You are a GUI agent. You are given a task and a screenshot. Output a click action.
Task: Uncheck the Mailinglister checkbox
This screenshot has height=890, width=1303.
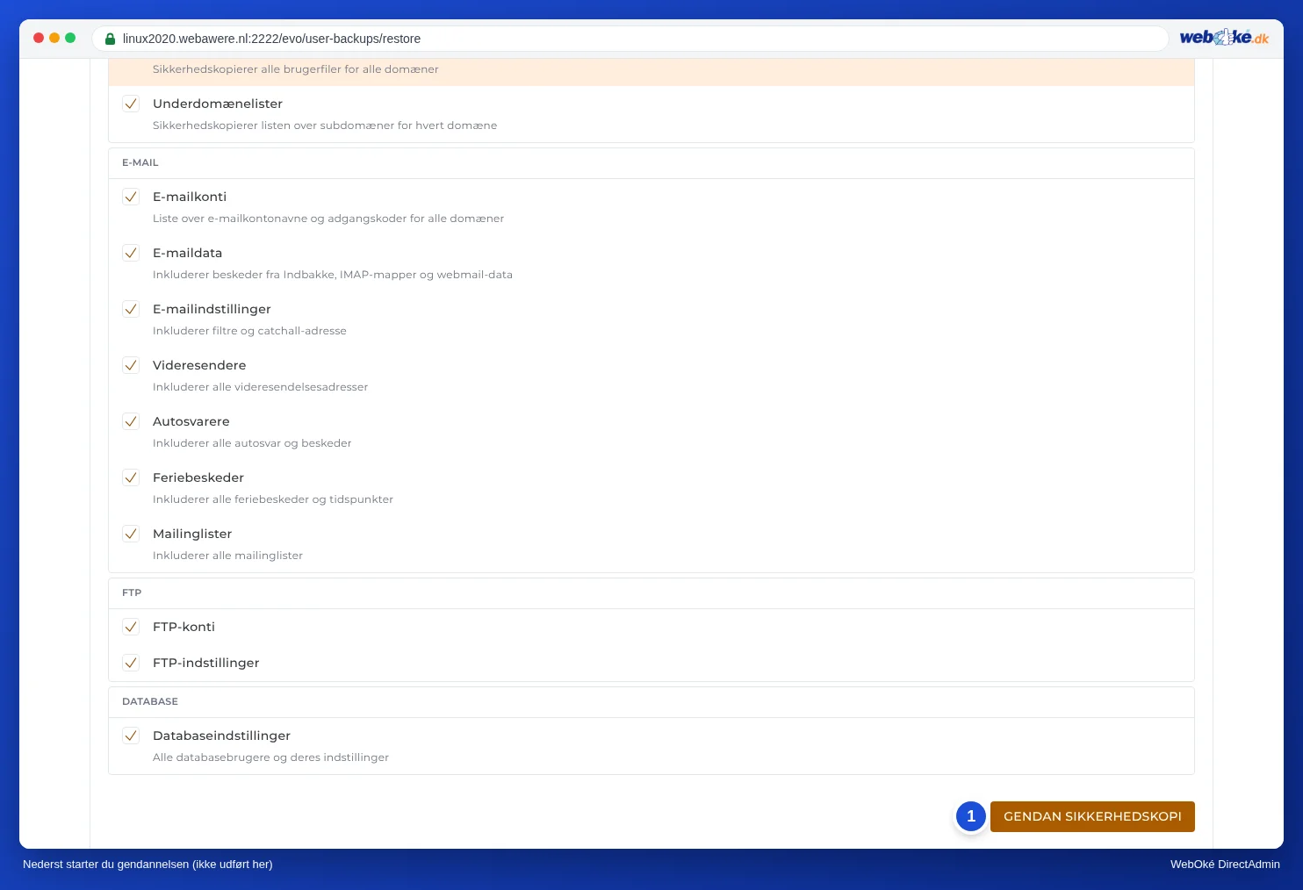(131, 534)
